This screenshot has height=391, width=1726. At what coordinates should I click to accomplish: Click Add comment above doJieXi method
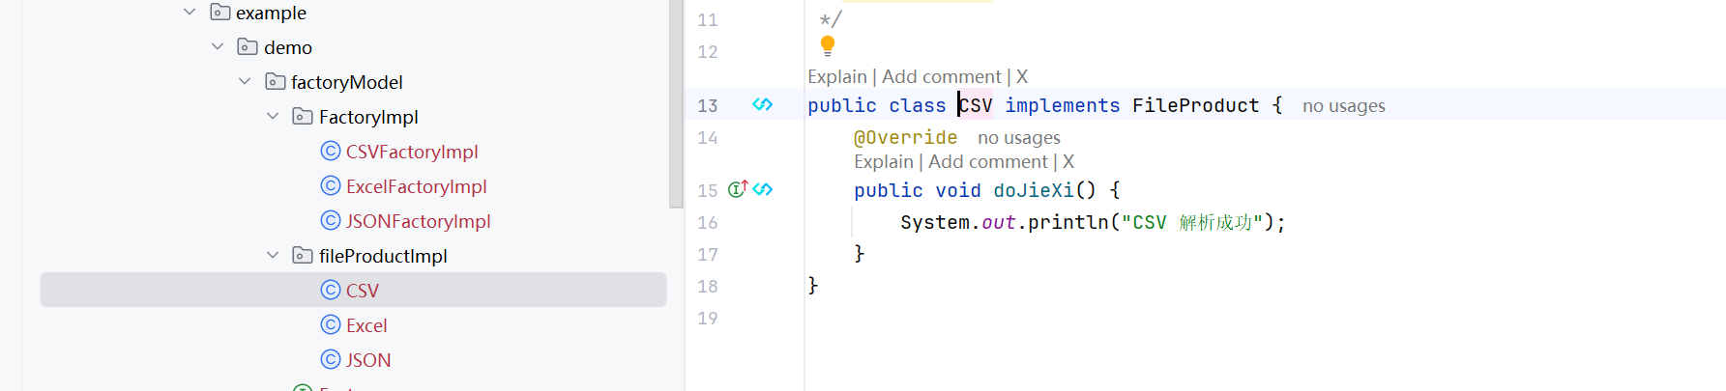click(987, 161)
